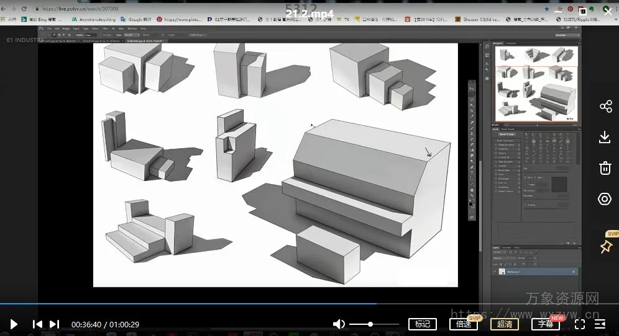
Task: Download the video with the download icon
Action: [x=605, y=137]
